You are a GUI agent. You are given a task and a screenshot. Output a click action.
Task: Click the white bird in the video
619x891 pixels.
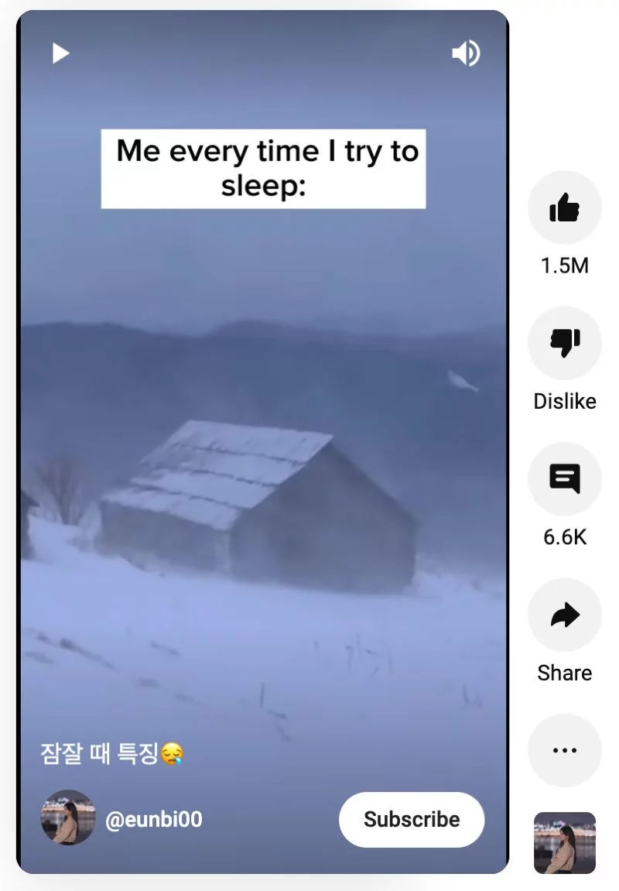(x=462, y=380)
